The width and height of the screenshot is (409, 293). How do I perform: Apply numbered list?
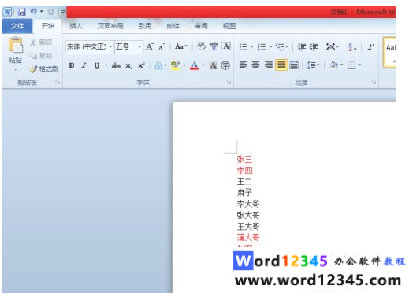[262, 47]
